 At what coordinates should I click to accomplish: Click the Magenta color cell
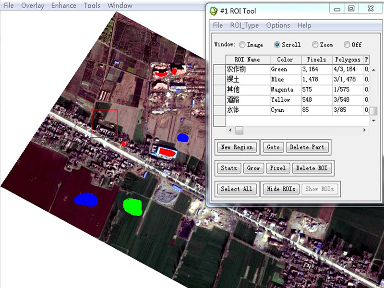[x=286, y=90]
